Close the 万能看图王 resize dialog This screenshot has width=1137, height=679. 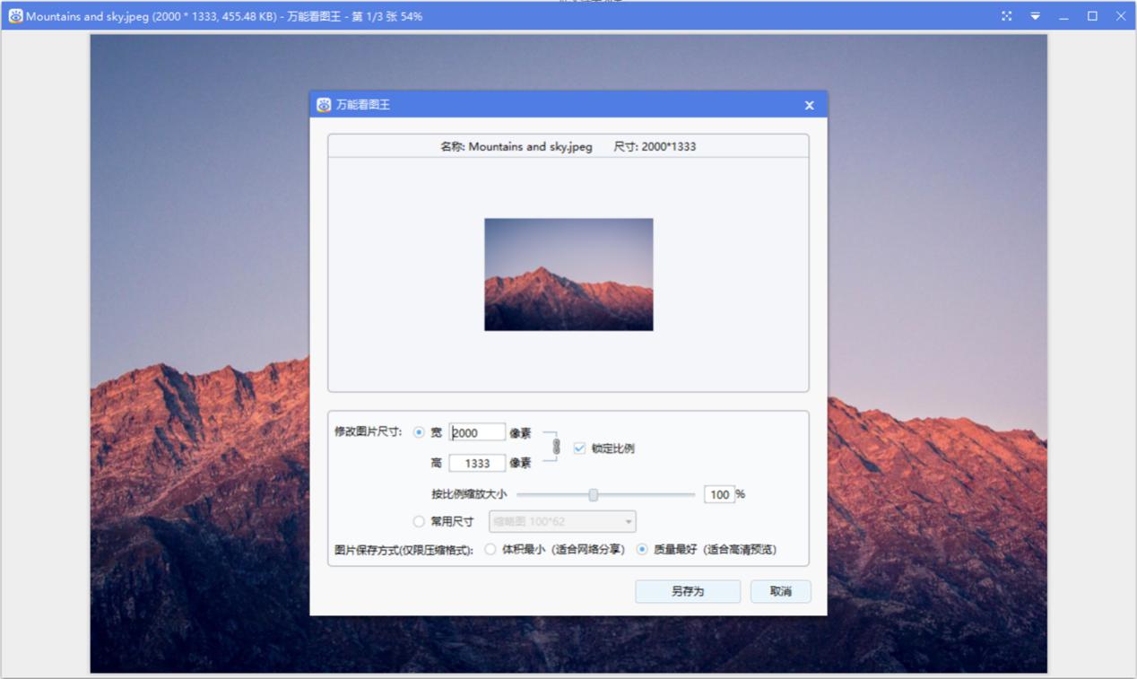[809, 105]
